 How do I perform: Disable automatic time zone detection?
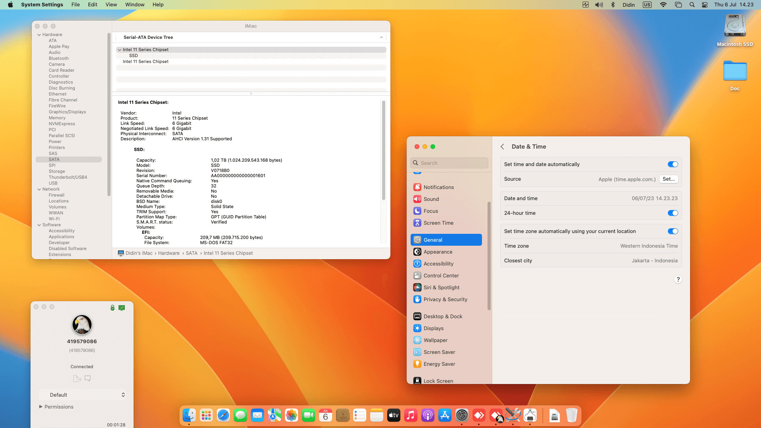click(x=673, y=231)
